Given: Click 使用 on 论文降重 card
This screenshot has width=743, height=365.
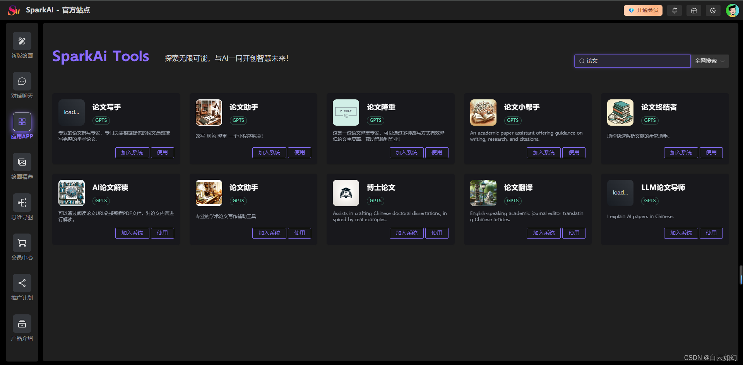Looking at the screenshot, I should click(437, 153).
